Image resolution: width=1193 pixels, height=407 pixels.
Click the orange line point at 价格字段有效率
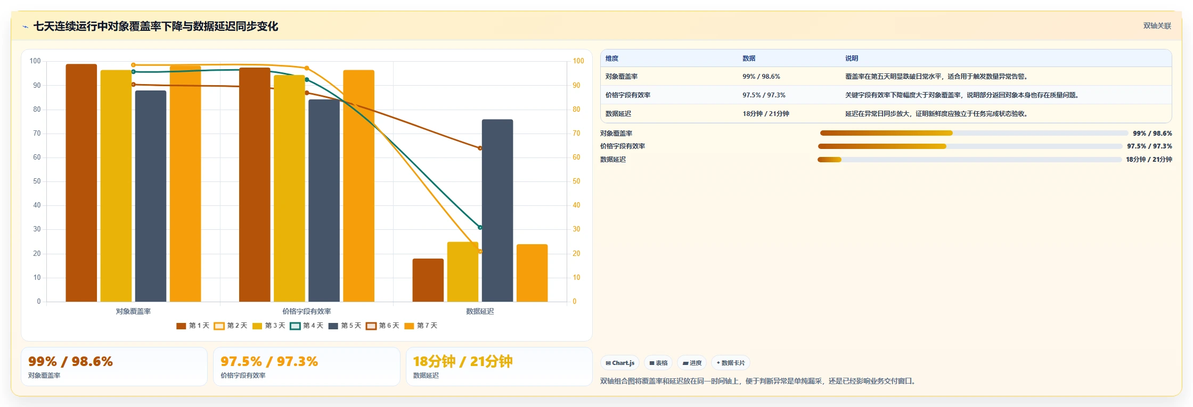pyautogui.click(x=307, y=68)
